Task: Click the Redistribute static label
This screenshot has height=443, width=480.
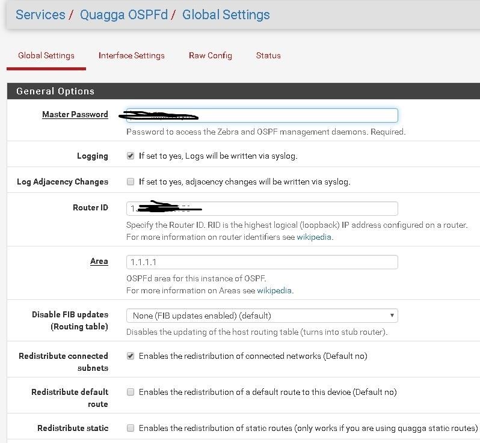Action: 73,428
